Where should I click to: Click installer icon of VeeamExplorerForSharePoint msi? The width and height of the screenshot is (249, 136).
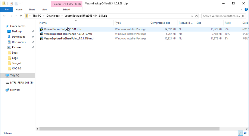pos(41,38)
